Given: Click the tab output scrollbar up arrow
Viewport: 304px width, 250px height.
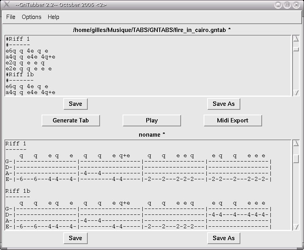Looking at the screenshot, I should pos(296,143).
